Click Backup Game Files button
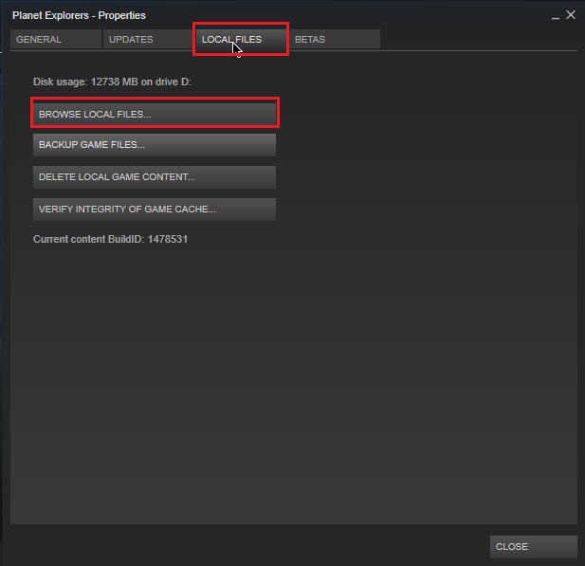 pyautogui.click(x=155, y=145)
